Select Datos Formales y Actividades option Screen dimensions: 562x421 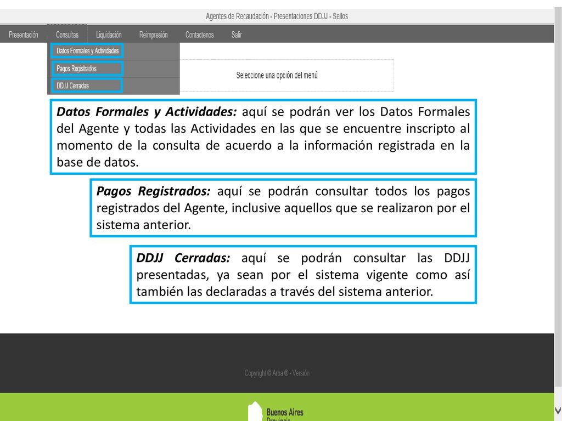[x=87, y=51]
